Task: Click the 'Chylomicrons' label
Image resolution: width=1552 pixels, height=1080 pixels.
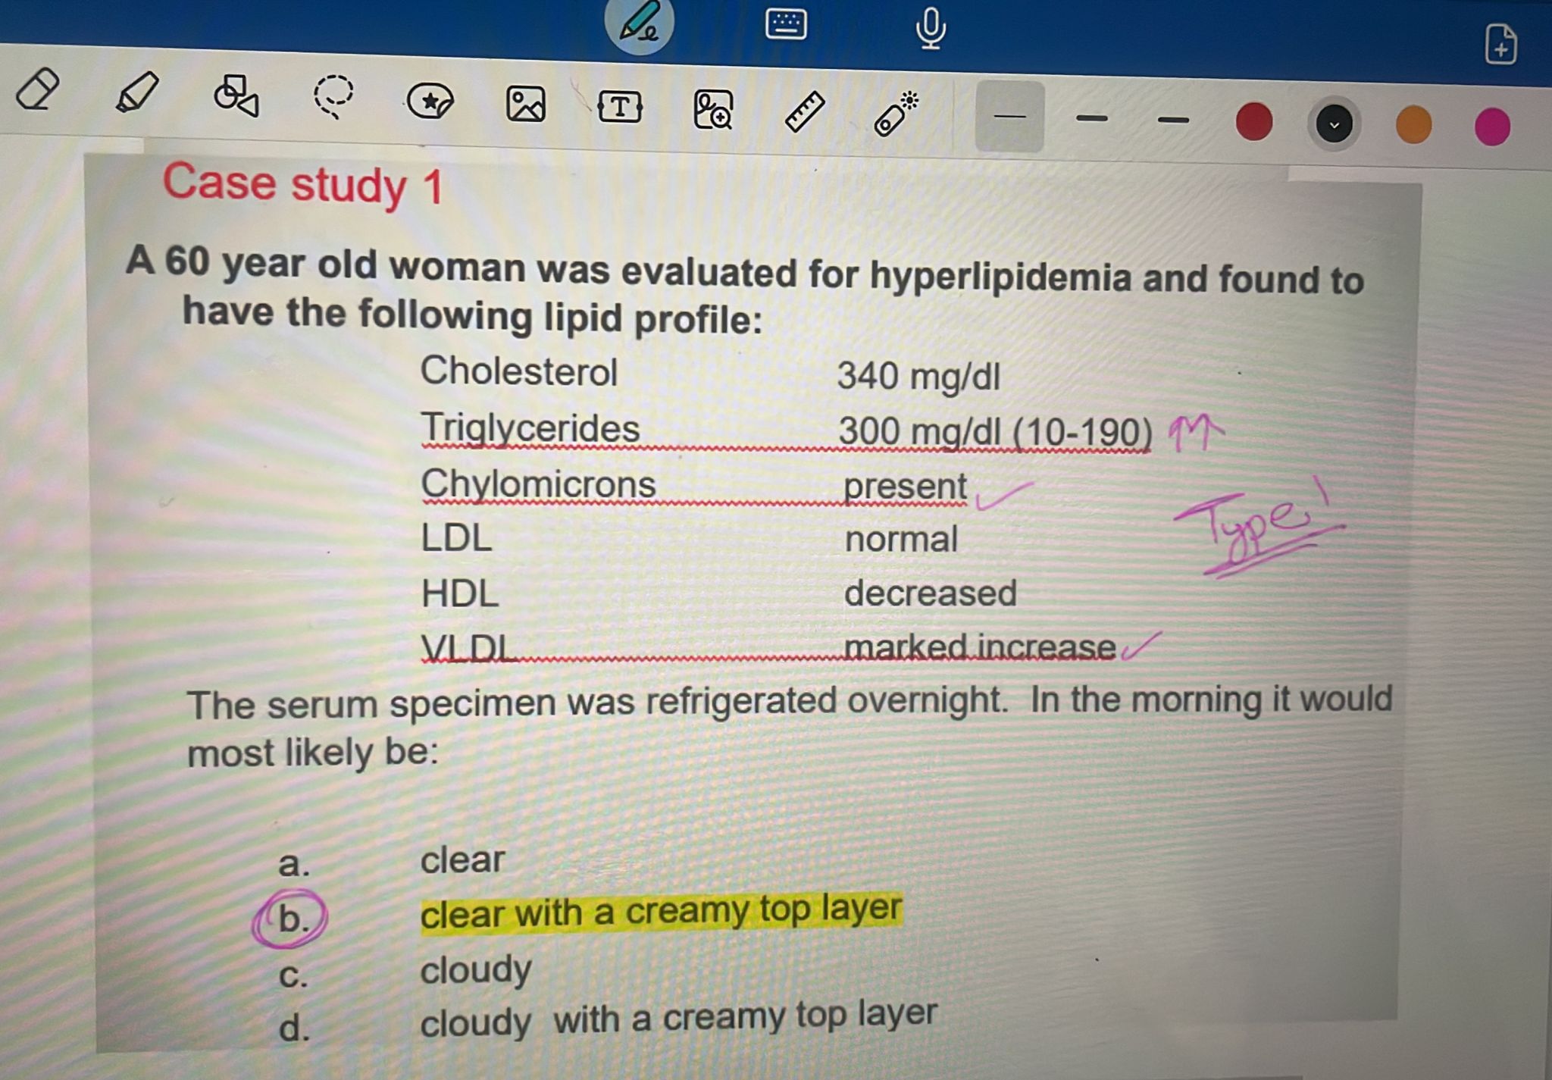Action: click(538, 484)
